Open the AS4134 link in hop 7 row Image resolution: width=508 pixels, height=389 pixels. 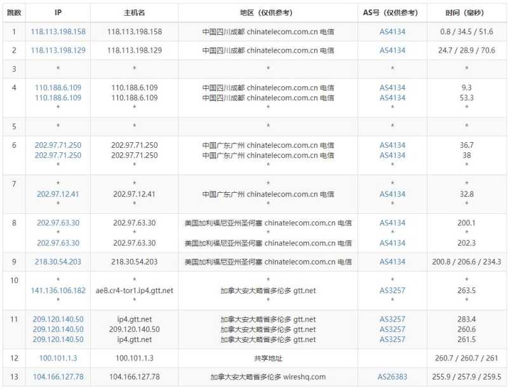click(x=392, y=194)
